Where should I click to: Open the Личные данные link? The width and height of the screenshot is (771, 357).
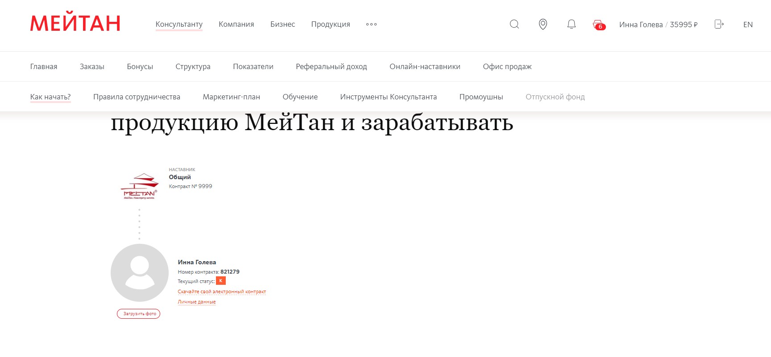[x=197, y=302]
